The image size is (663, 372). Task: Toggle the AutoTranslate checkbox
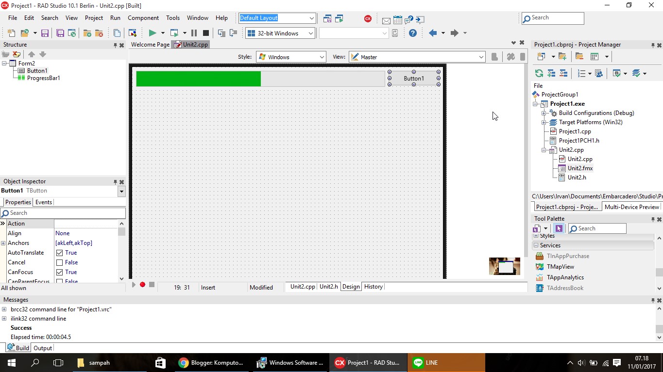coord(59,253)
